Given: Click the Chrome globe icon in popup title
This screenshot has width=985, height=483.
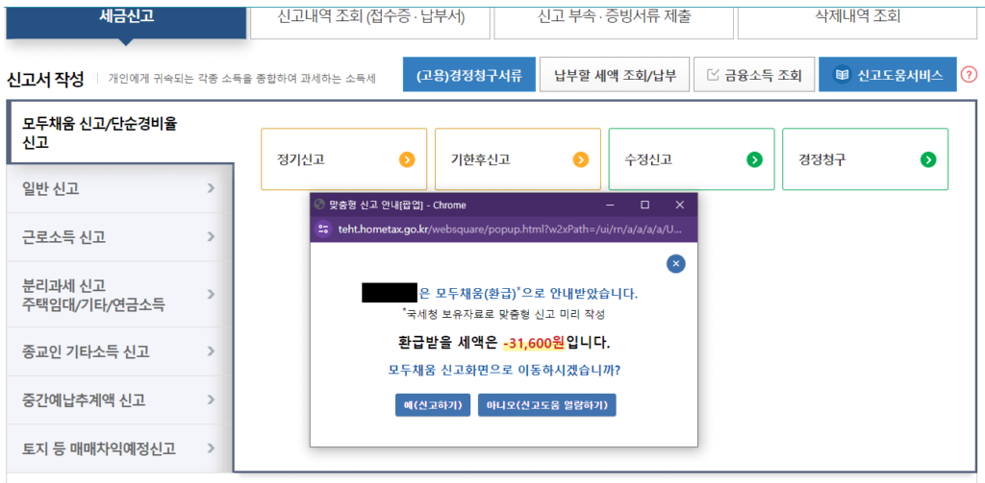Looking at the screenshot, I should [319, 205].
